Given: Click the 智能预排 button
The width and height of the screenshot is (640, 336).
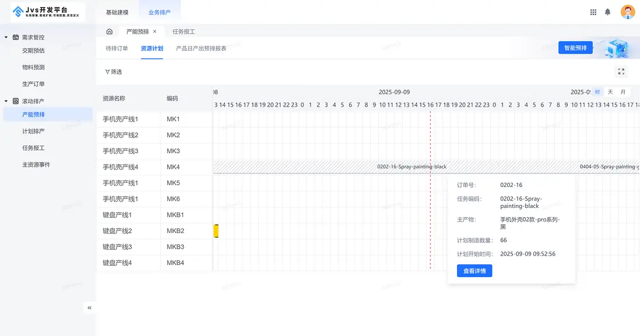Looking at the screenshot, I should click(x=575, y=48).
